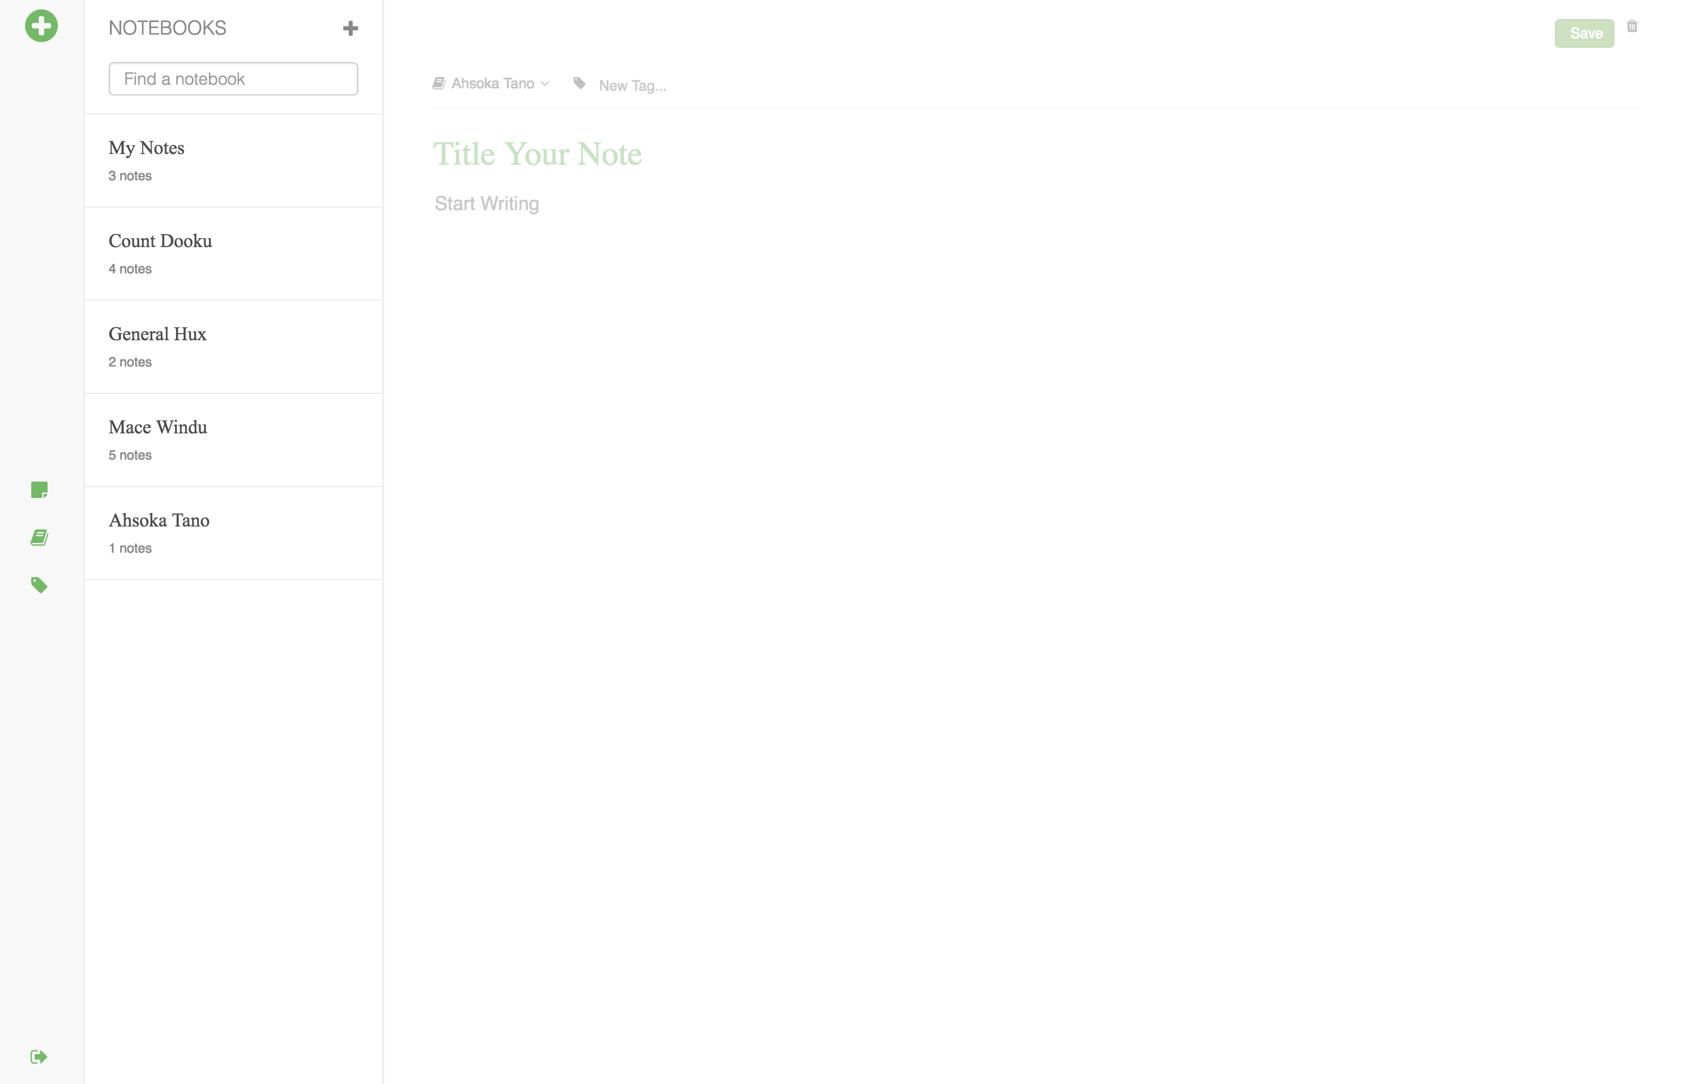Open the My Notes notebook
The height and width of the screenshot is (1084, 1685).
(x=232, y=161)
